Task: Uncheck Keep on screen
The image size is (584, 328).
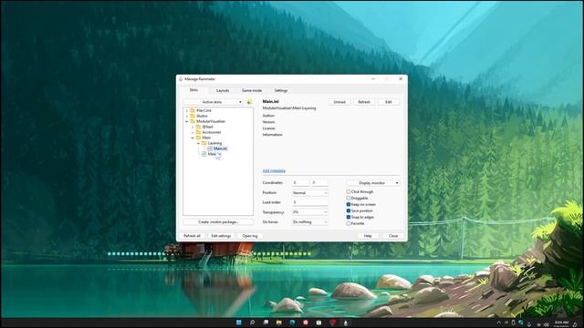Action: [x=349, y=204]
